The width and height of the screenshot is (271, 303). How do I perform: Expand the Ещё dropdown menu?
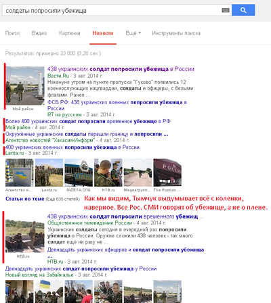pyautogui.click(x=133, y=33)
